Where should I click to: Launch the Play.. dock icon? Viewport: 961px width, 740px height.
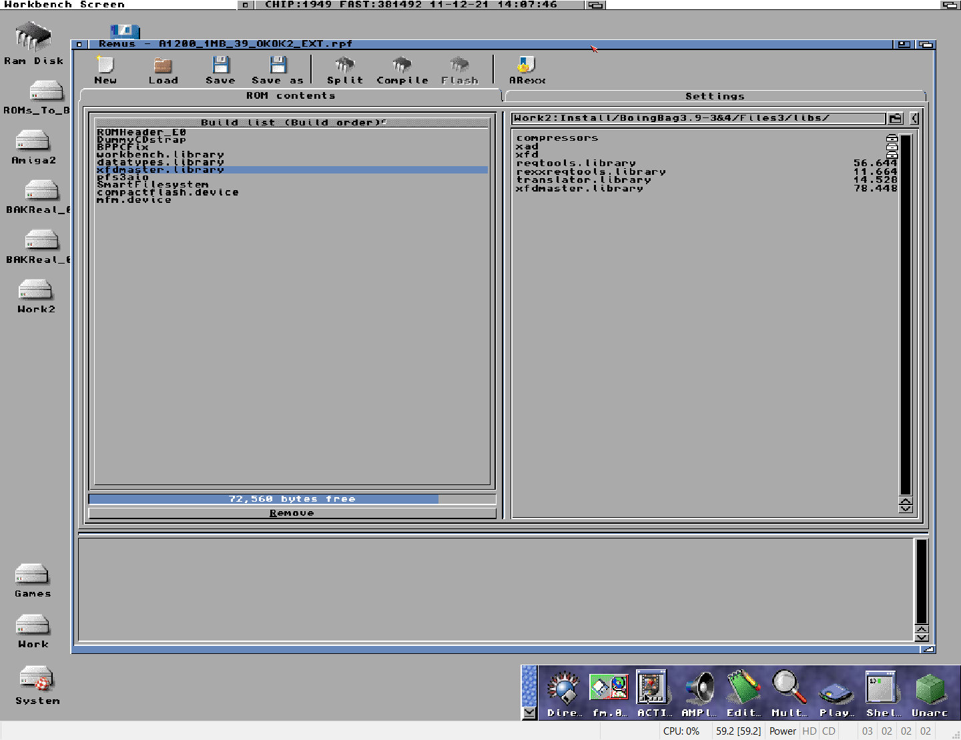(836, 694)
